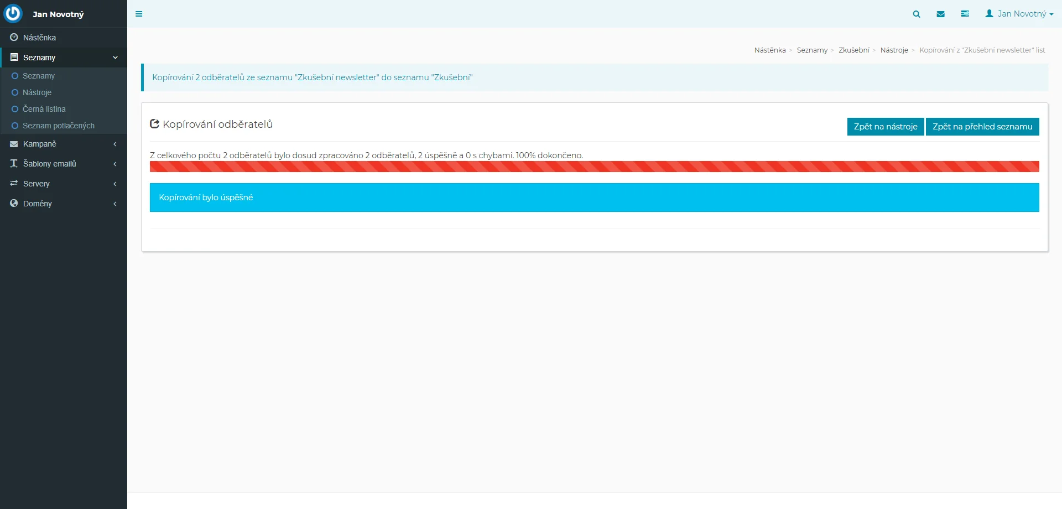Click the Nástěnka dashboard icon in sidebar
The image size is (1062, 509).
(14, 38)
